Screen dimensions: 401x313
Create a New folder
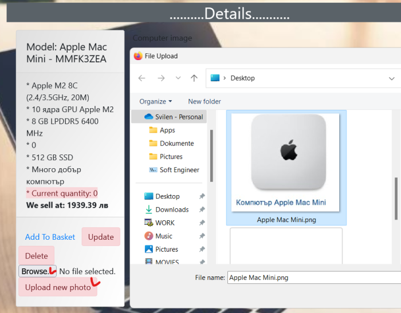point(205,101)
